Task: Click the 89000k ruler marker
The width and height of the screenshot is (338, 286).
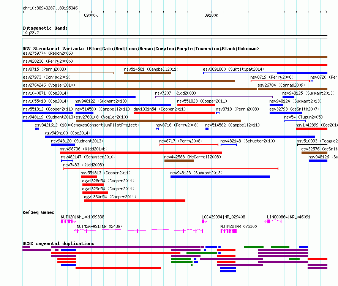Action: (x=91, y=15)
